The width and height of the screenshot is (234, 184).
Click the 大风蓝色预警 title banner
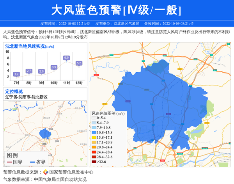click(117, 9)
